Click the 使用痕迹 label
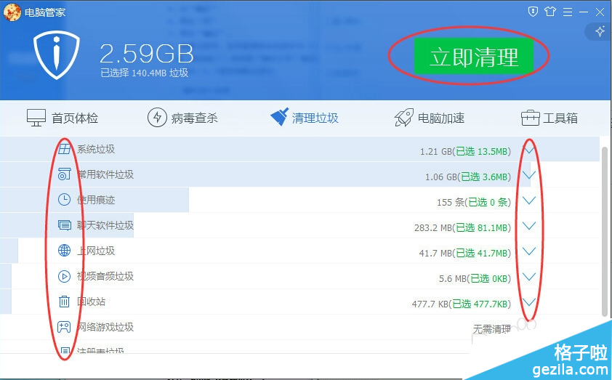 (x=96, y=200)
